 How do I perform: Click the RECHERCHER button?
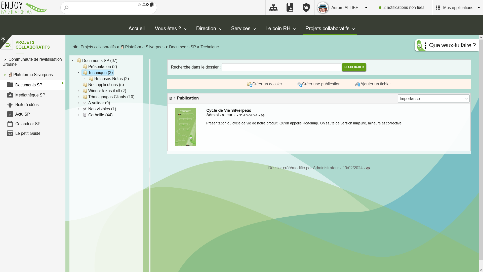click(x=354, y=67)
